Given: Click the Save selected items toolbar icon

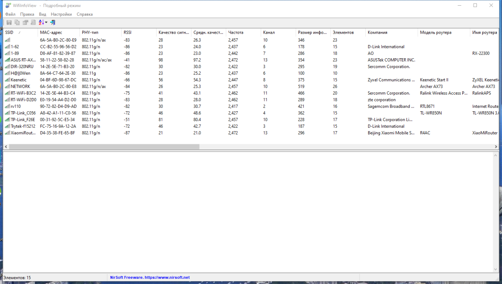Looking at the screenshot, I should [9, 22].
